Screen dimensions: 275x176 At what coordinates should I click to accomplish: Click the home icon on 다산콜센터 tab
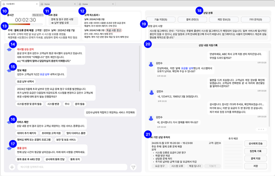click(x=4, y=4)
